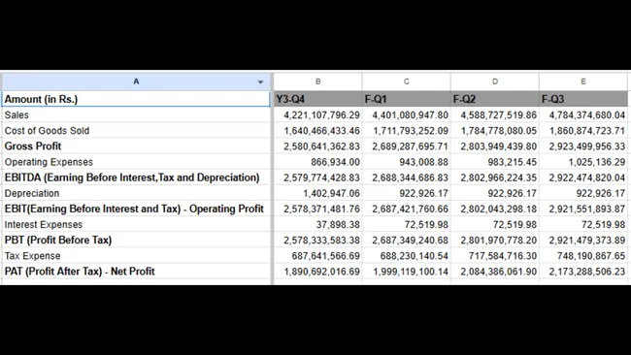Viewport: 631px width, 355px height.
Task: Select column B header
Action: (x=317, y=81)
